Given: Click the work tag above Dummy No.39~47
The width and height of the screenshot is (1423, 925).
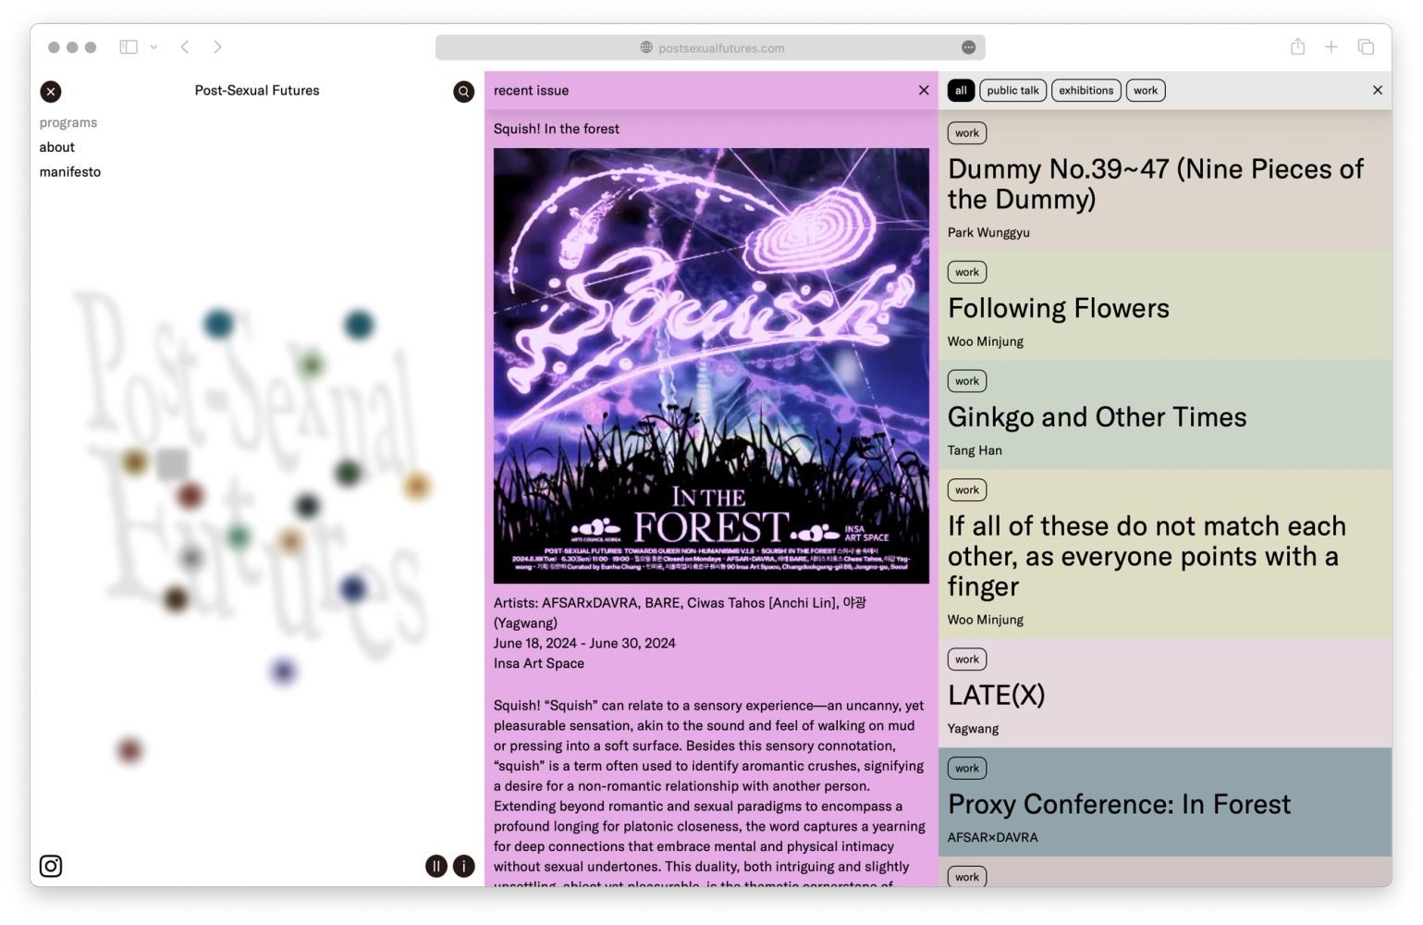Looking at the screenshot, I should [x=967, y=133].
